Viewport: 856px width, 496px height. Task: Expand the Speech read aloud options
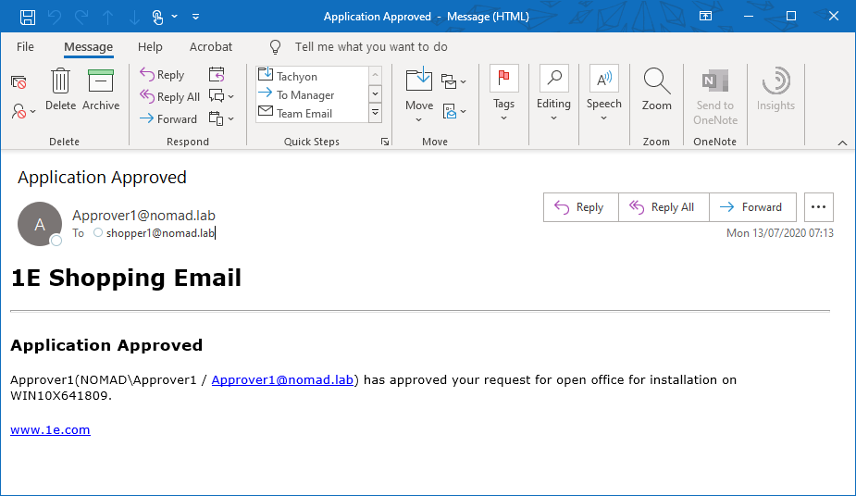pos(603,93)
